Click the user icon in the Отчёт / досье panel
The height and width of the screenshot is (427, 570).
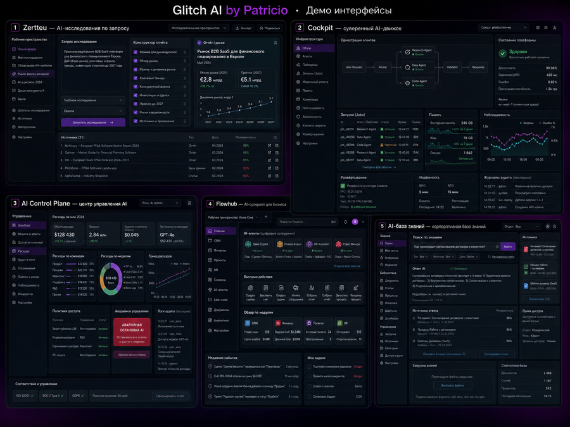click(x=275, y=43)
